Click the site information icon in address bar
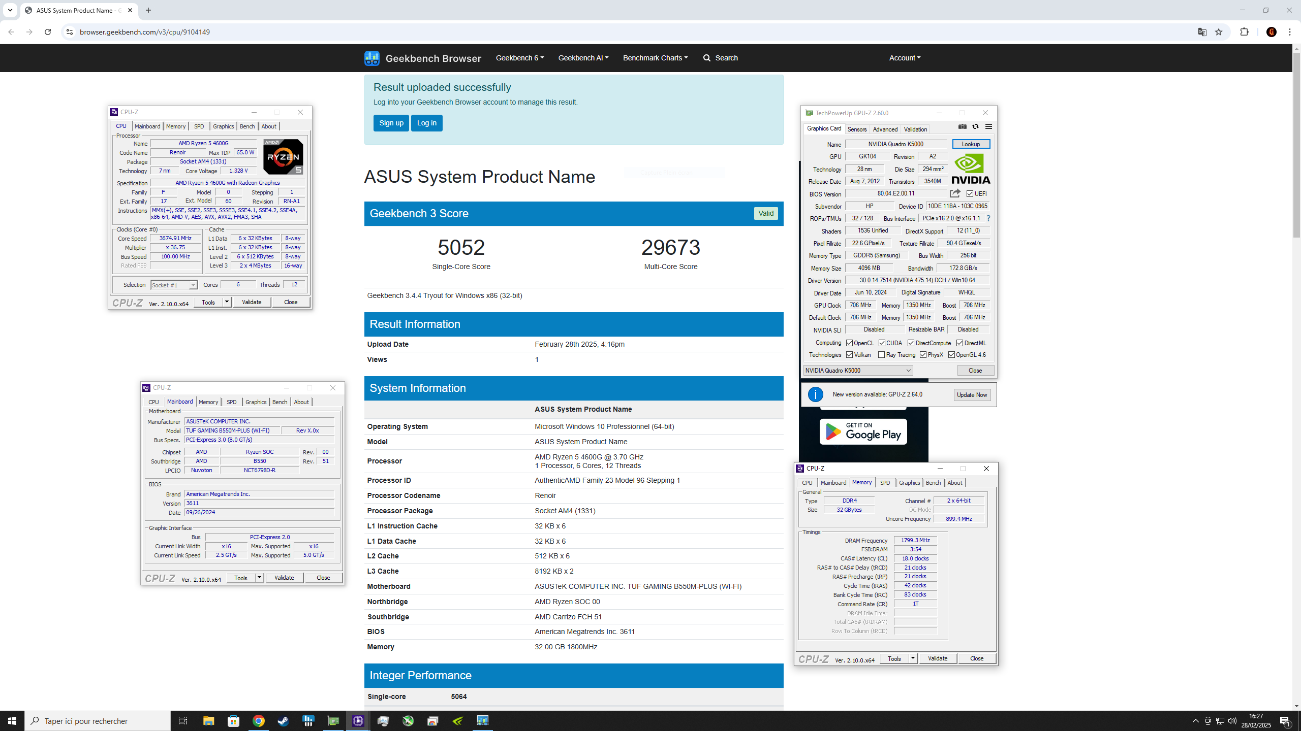 coord(70,32)
